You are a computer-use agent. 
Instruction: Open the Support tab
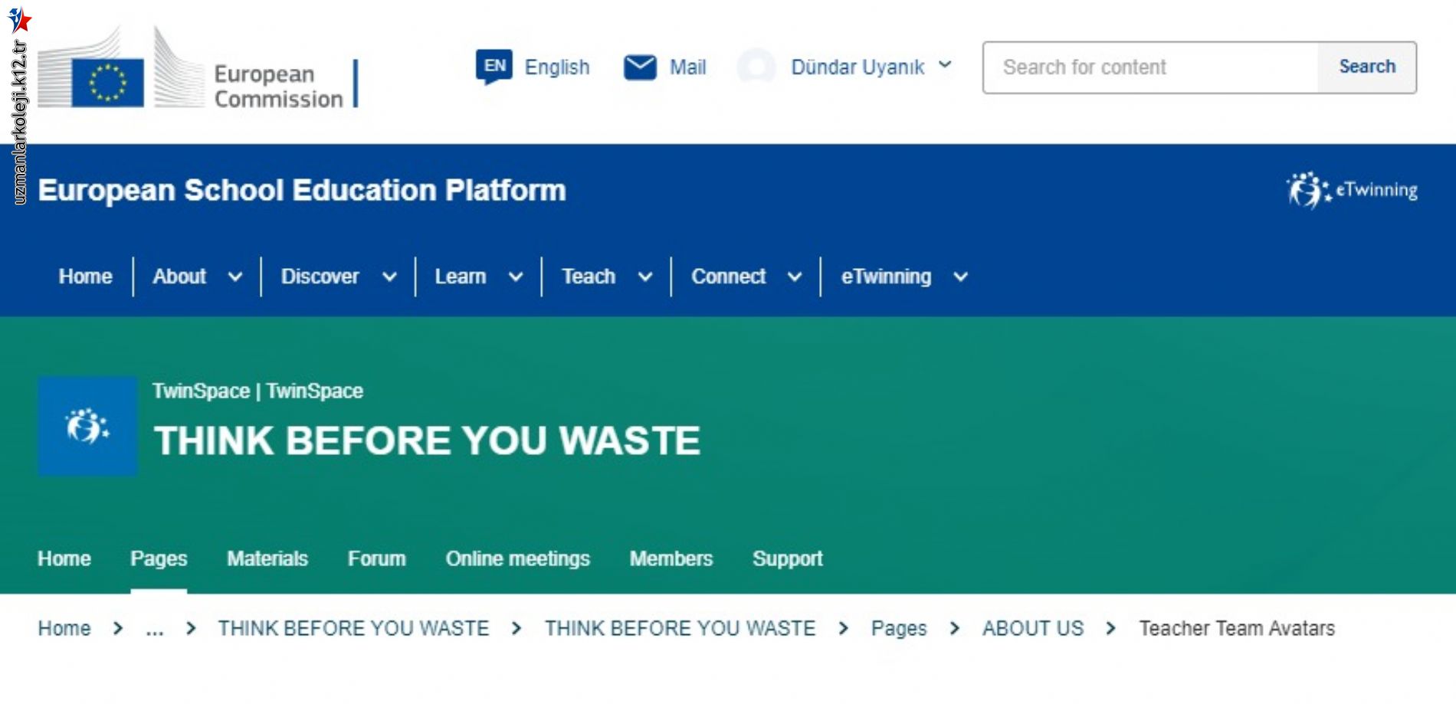[x=788, y=558]
